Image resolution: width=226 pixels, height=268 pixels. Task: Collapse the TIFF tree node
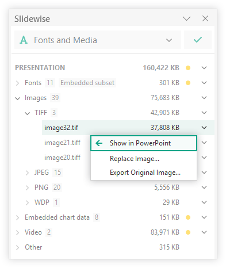tap(28, 113)
